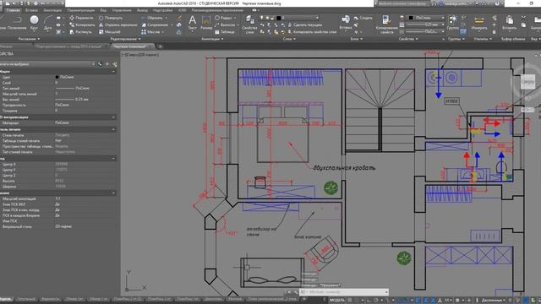Open the Чертежи плановые document tab

[x=130, y=46]
